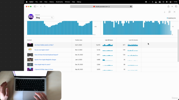Screen dimensions: 179x100
Task: Sort by Last 48 hours column
Action: (x=109, y=40)
